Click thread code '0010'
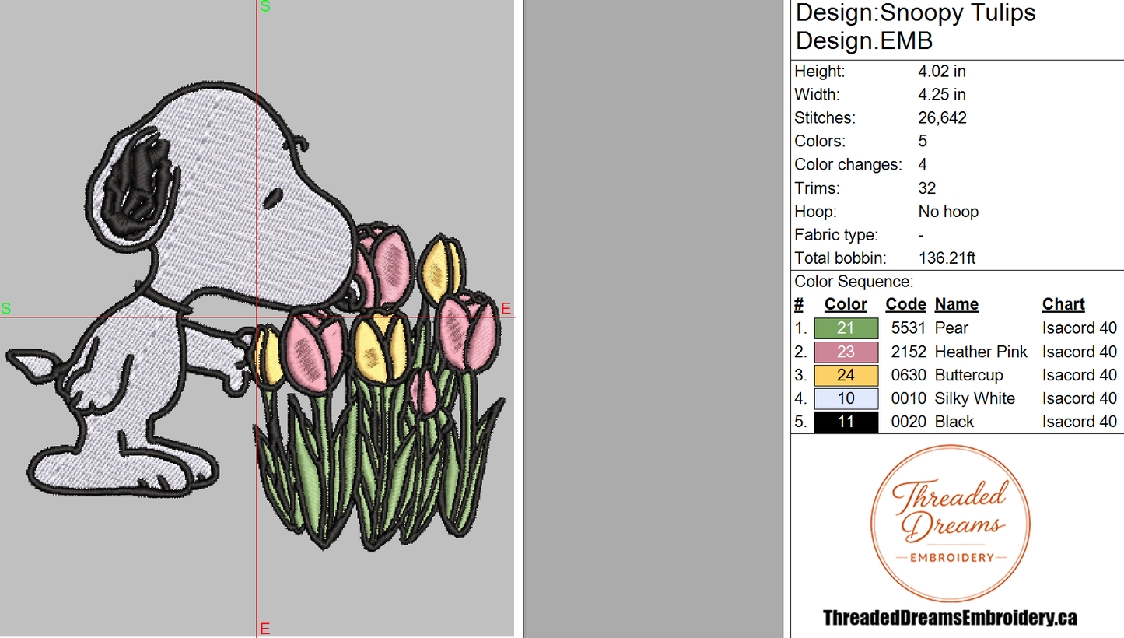The height and width of the screenshot is (638, 1124). point(909,398)
